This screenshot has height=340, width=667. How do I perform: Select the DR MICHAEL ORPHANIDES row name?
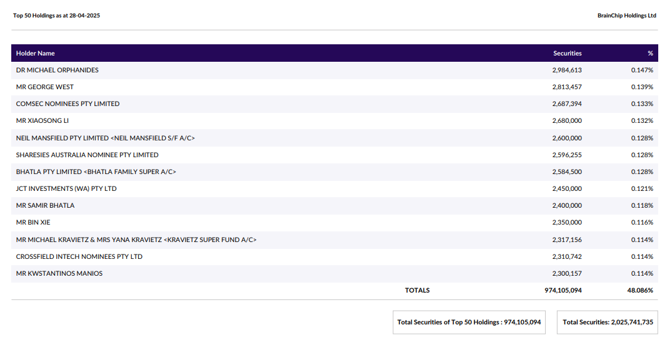(58, 70)
